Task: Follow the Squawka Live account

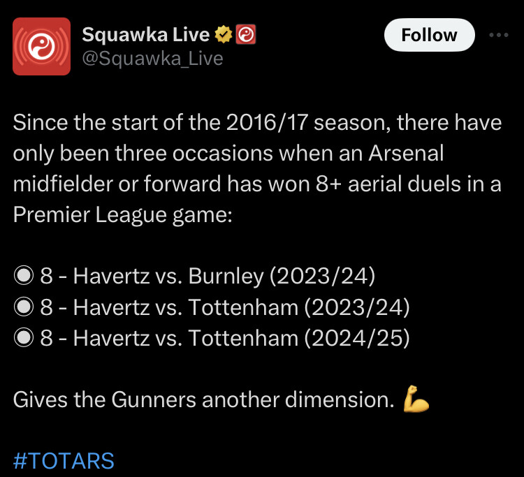Action: click(430, 35)
